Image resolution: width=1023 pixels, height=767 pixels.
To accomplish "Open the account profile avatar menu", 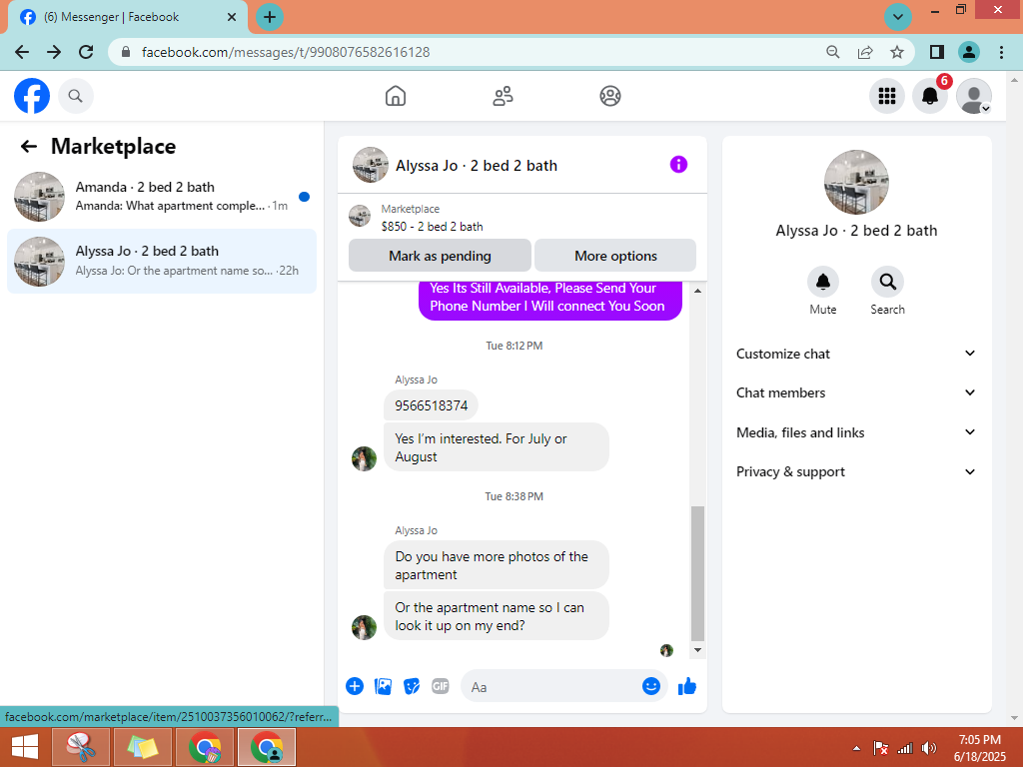I will click(x=973, y=96).
